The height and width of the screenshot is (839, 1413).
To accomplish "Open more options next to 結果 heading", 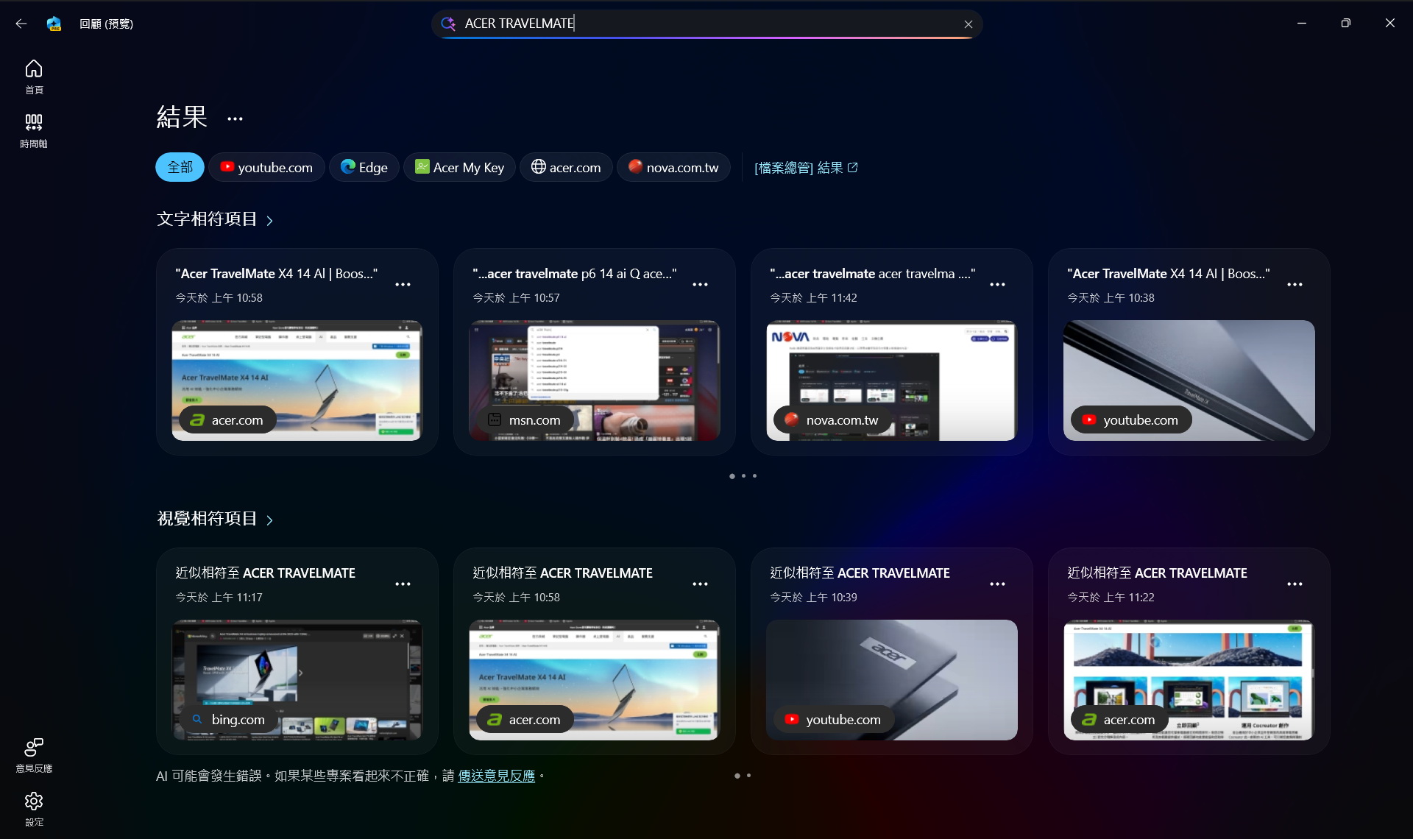I will click(235, 118).
